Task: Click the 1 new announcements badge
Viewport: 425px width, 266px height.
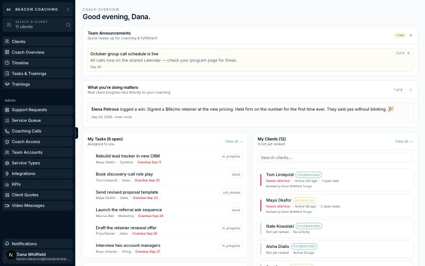Action: coord(400,35)
